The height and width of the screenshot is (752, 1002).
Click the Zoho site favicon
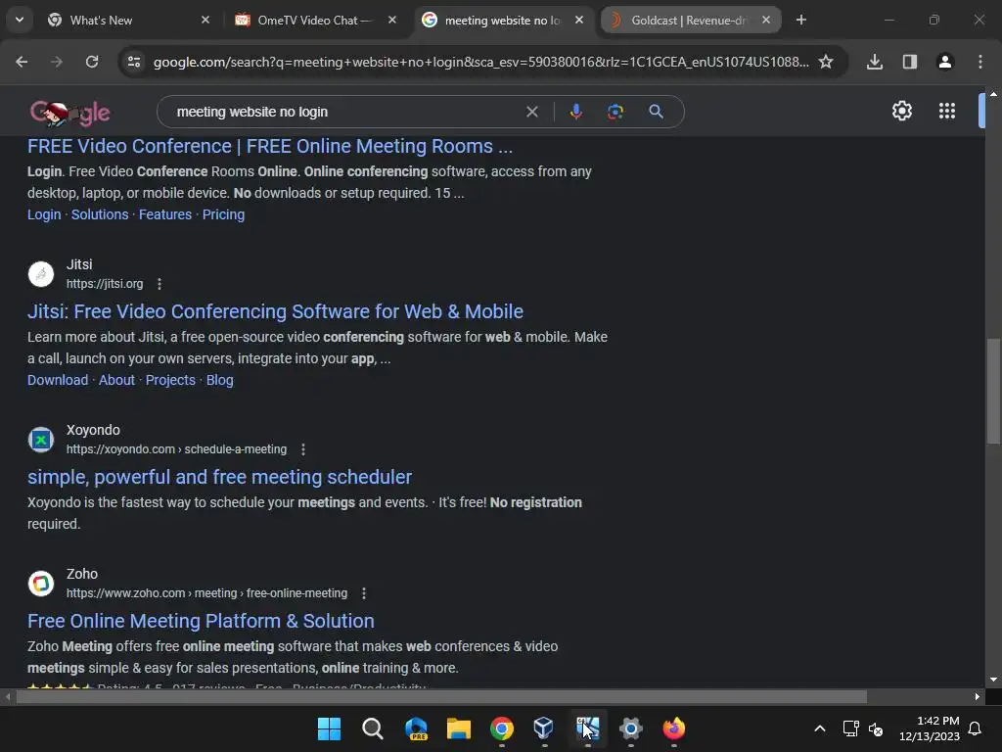click(x=41, y=584)
